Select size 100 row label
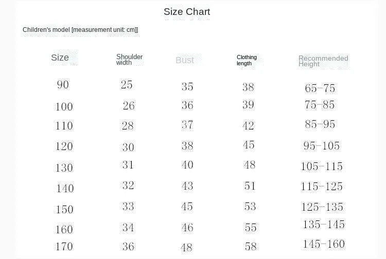Screen dimensions: 386x259 64,107
